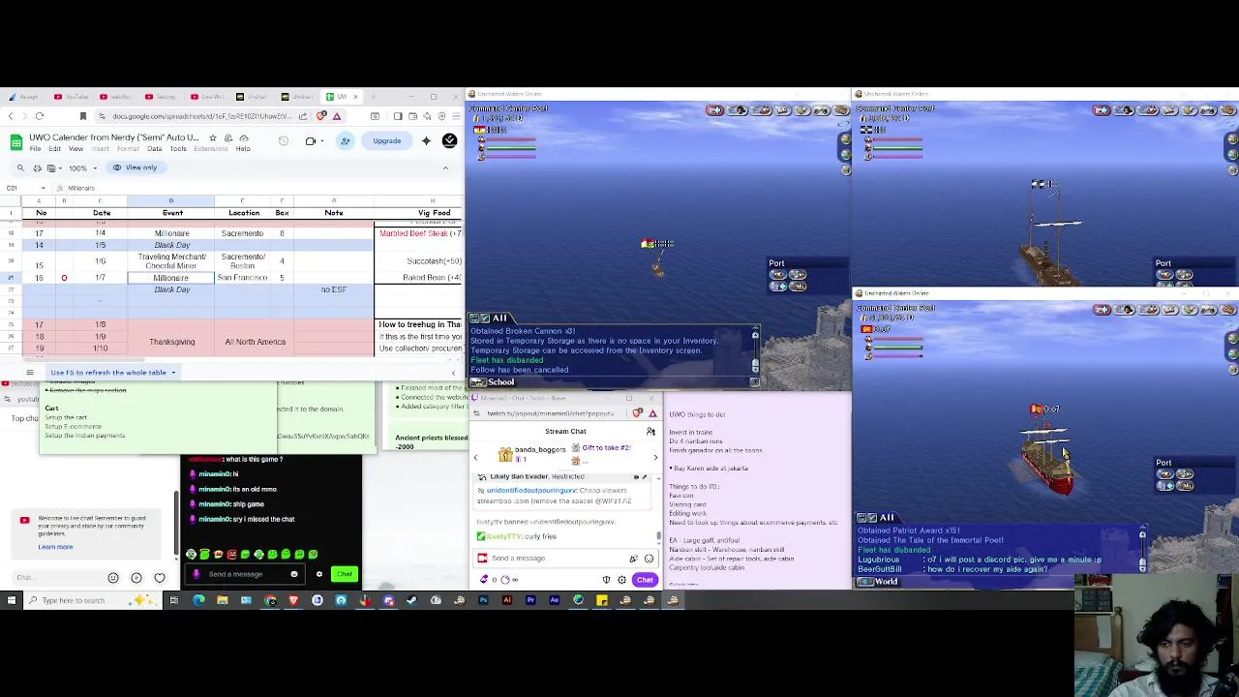Go to next Twitch gift banner arrow
Image resolution: width=1239 pixels, height=697 pixels.
point(655,458)
